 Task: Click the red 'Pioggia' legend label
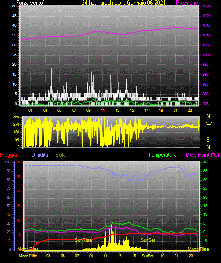coord(9,155)
